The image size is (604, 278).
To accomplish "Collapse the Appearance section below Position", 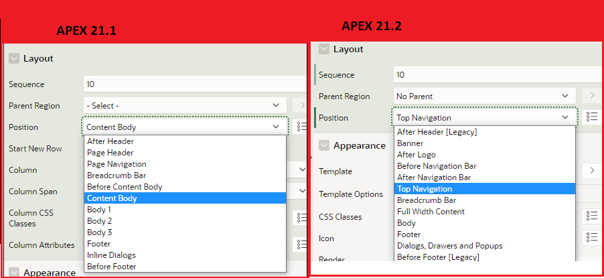I will (x=324, y=145).
